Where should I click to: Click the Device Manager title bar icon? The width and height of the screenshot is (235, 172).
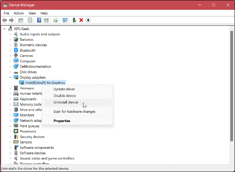click(x=5, y=5)
